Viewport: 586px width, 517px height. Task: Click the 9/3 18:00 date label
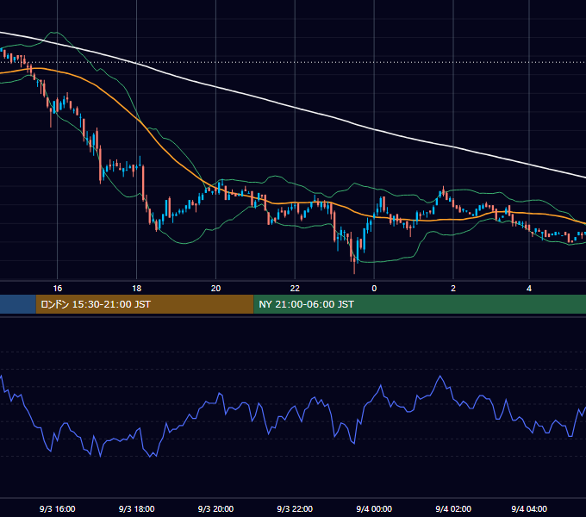pyautogui.click(x=136, y=508)
